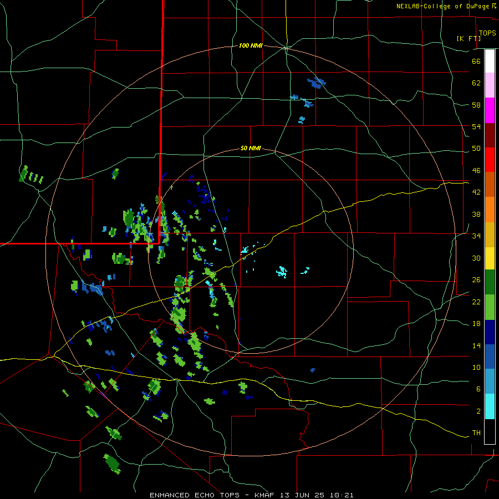Click the 50 legend value
The height and width of the screenshot is (499, 499).
coord(476,148)
